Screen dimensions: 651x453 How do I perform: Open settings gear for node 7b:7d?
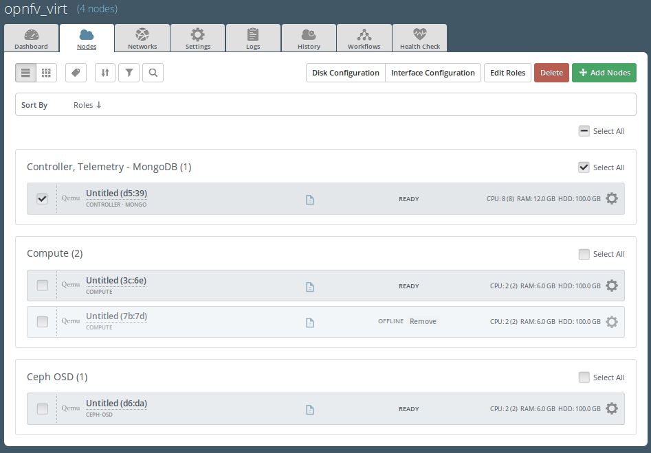point(612,322)
